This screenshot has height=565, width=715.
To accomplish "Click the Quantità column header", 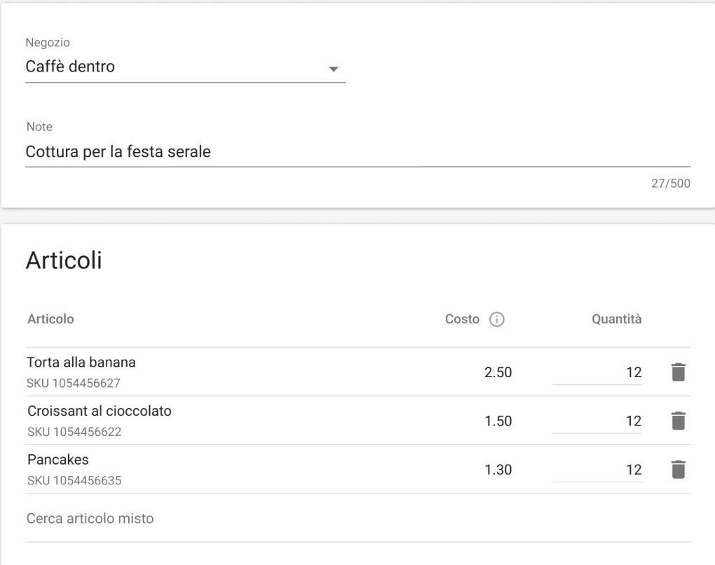I will click(617, 319).
